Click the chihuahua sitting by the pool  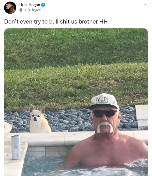tap(39, 119)
